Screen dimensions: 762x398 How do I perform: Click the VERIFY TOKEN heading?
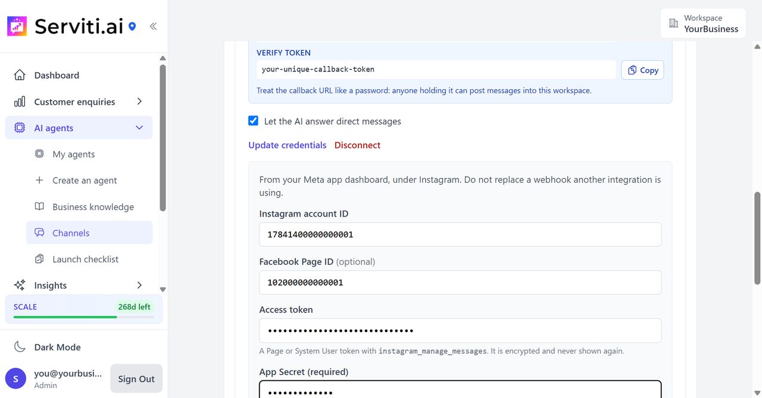pos(283,52)
